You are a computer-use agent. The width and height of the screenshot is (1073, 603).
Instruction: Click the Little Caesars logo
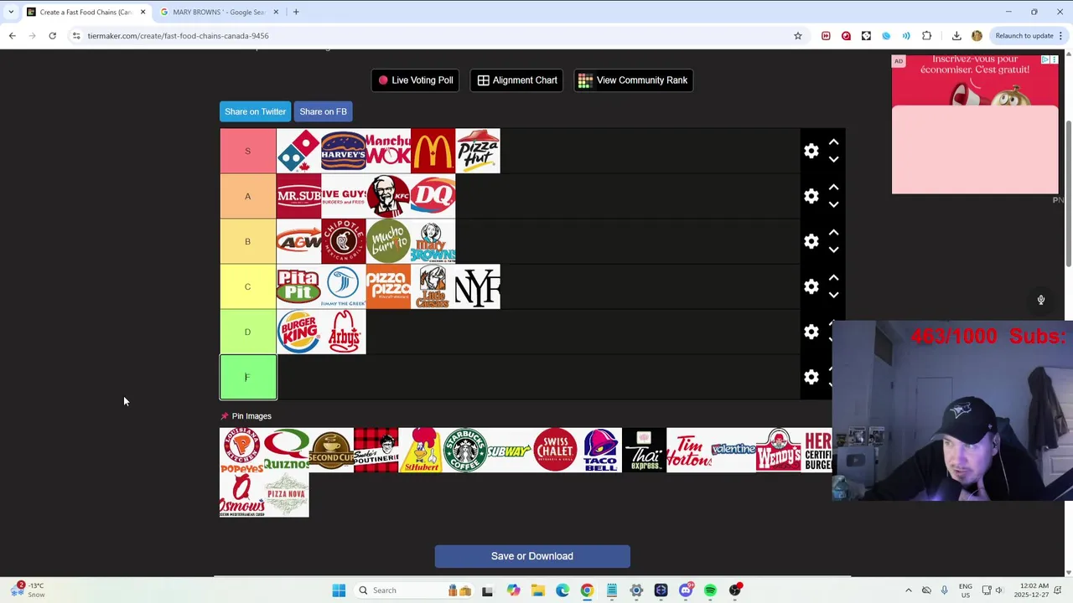click(x=433, y=286)
